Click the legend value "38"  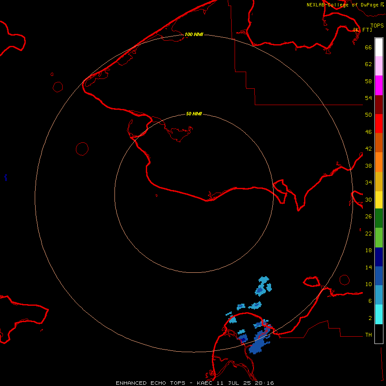pos(368,166)
